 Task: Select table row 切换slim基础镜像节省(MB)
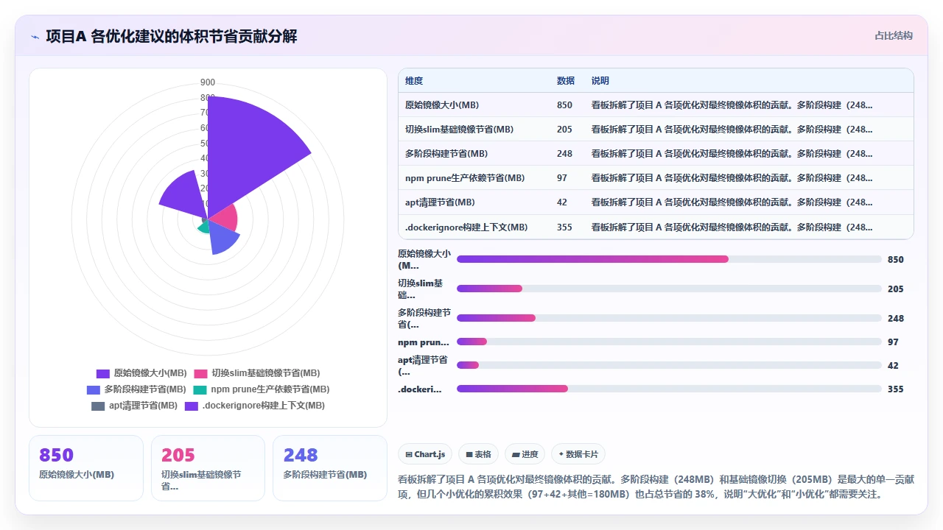coord(656,129)
